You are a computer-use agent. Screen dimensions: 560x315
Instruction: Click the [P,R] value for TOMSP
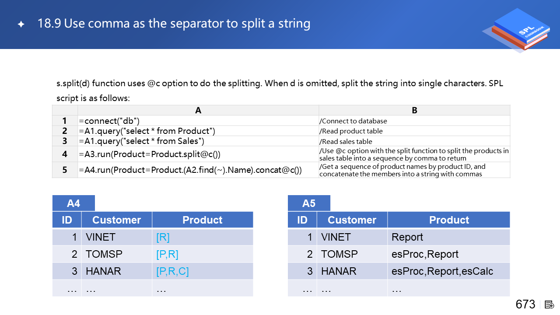tap(167, 254)
